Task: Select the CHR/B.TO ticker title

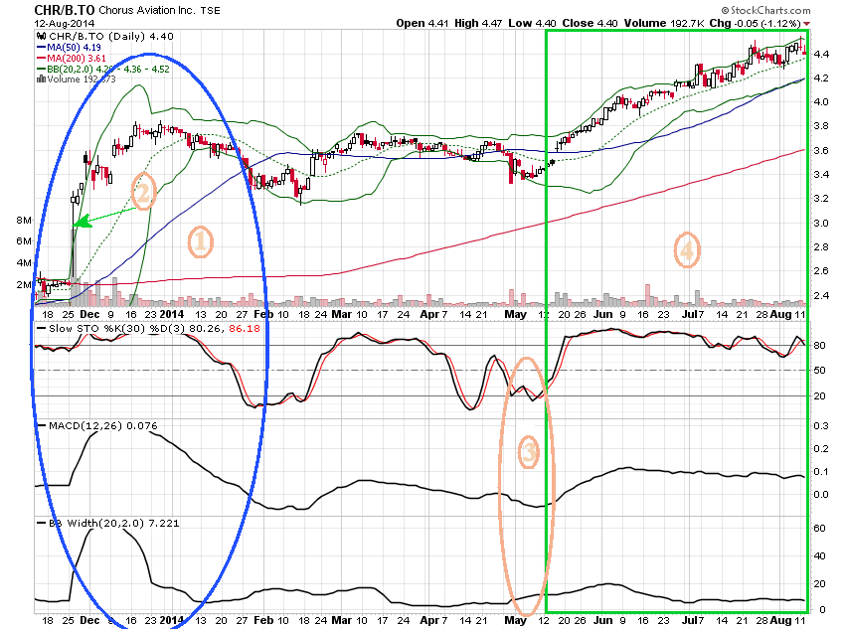Action: pyautogui.click(x=65, y=10)
